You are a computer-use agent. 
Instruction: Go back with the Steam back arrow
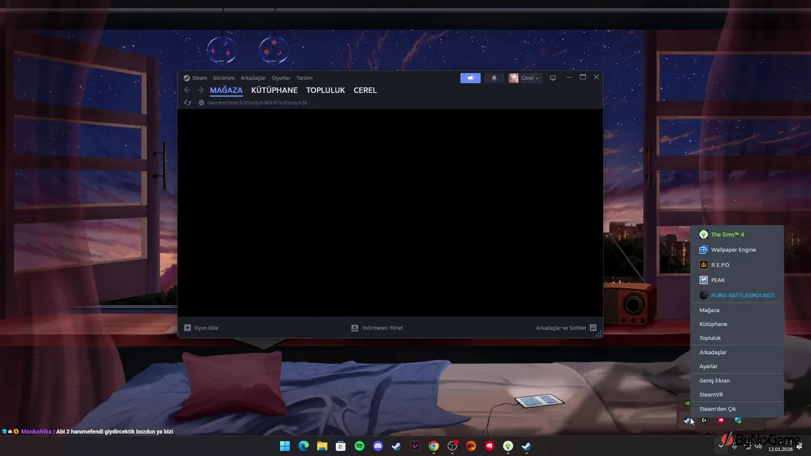click(187, 90)
